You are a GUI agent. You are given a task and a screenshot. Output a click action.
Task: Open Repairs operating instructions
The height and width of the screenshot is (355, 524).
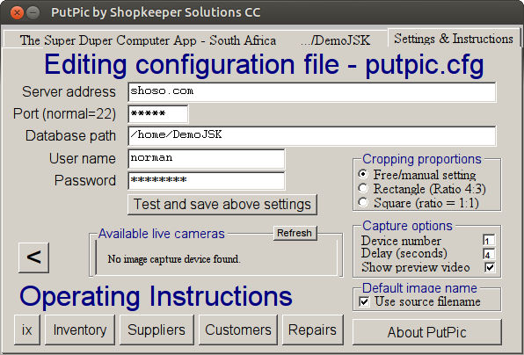[312, 330]
